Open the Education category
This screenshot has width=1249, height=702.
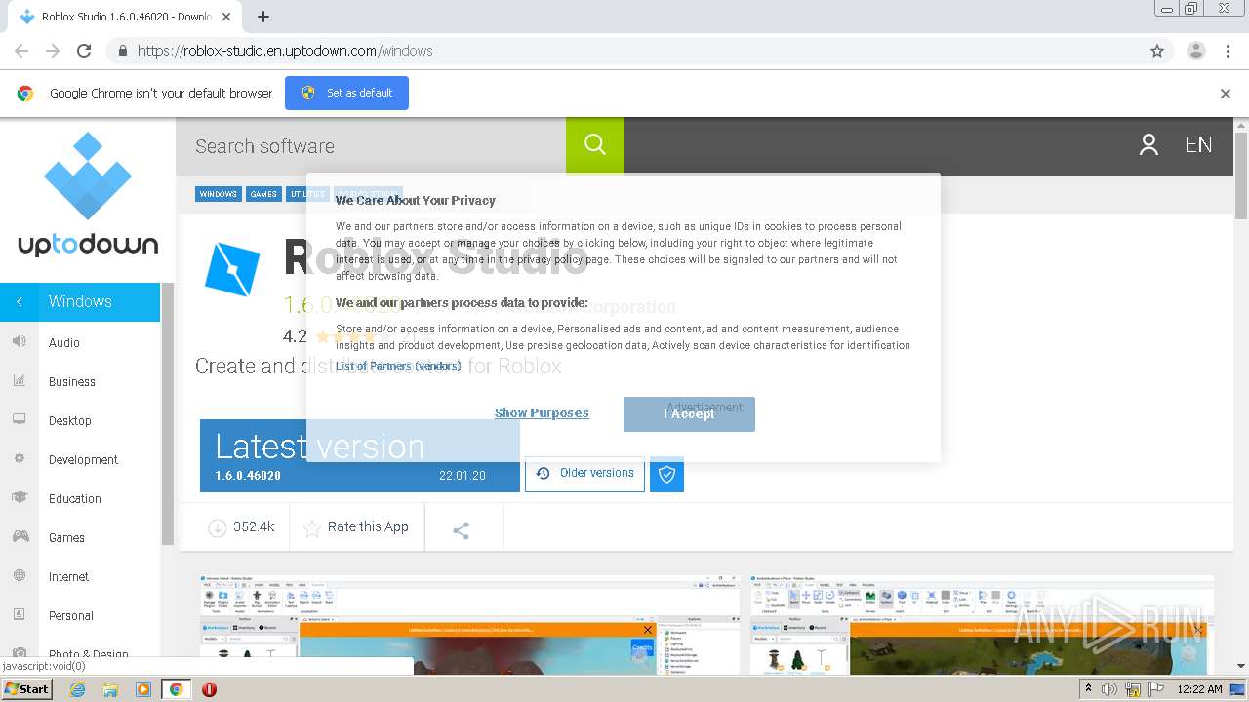point(75,498)
